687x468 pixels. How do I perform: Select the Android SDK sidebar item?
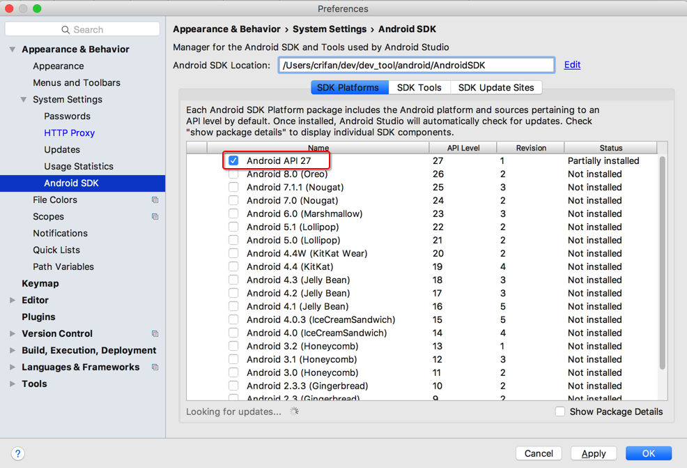tap(82, 183)
